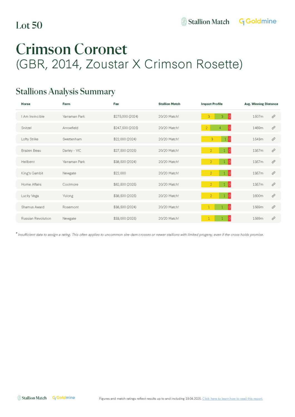Open King's Gambit link icon

(273, 173)
